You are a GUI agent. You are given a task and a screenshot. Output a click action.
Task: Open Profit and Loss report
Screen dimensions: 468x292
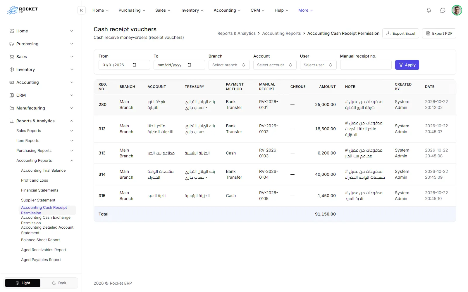[x=35, y=180]
